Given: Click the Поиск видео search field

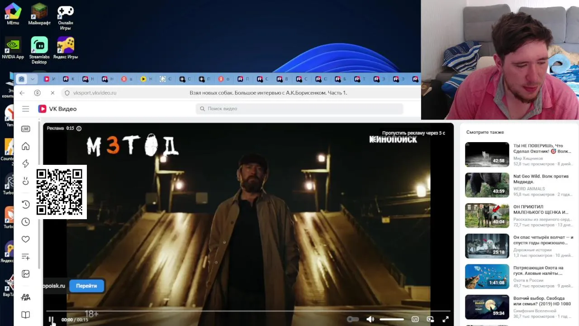Looking at the screenshot, I should click(299, 109).
